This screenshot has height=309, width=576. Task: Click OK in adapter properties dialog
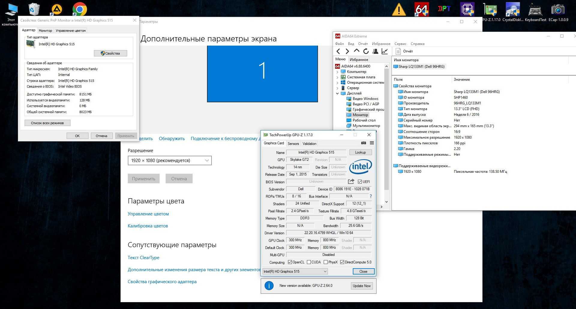pos(77,136)
